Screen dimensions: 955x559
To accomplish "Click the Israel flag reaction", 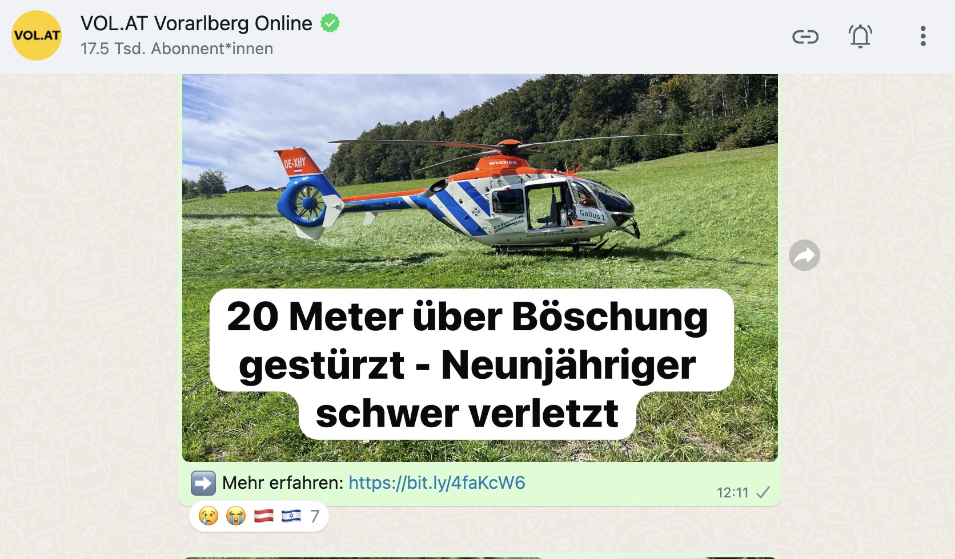I will click(291, 516).
